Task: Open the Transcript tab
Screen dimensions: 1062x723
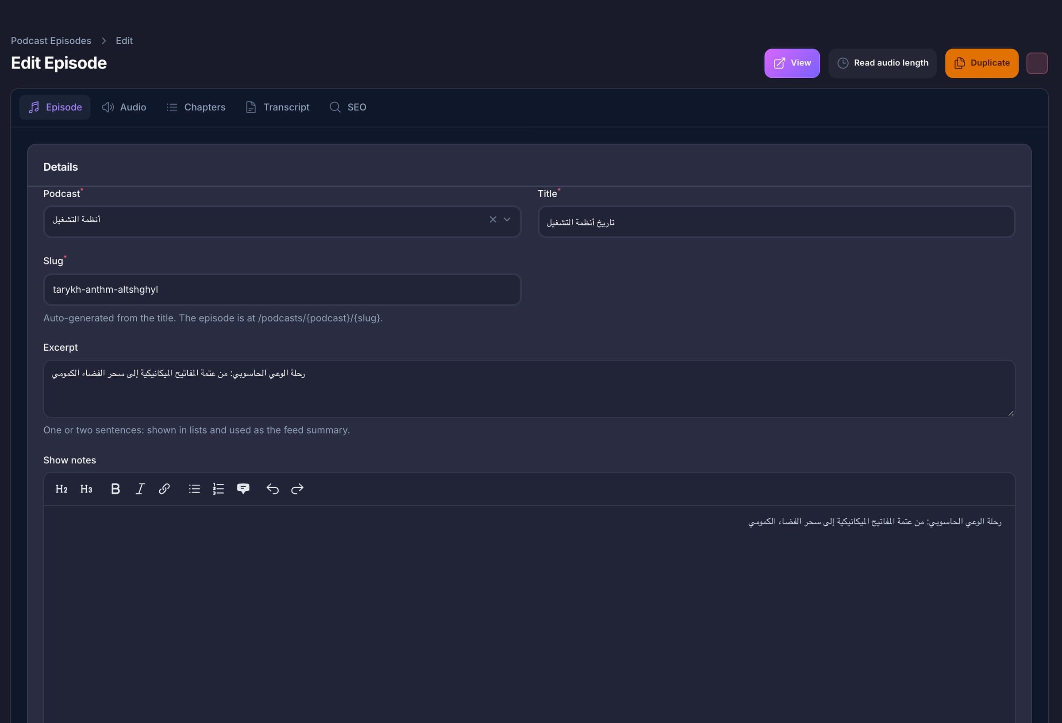Action: click(x=277, y=107)
